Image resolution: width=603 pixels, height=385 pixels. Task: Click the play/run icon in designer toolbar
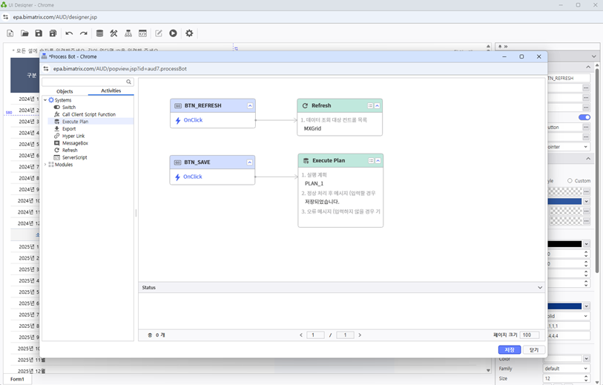point(173,33)
